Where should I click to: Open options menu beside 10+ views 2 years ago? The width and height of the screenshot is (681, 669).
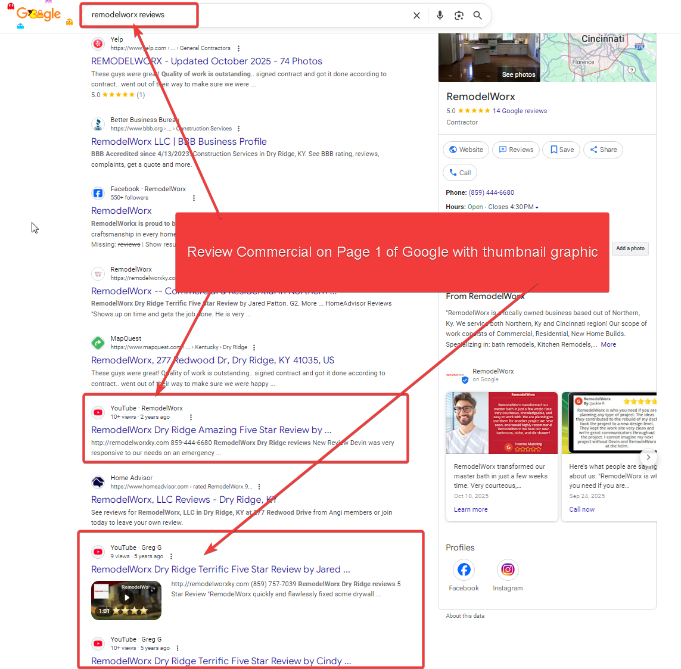[x=191, y=417]
